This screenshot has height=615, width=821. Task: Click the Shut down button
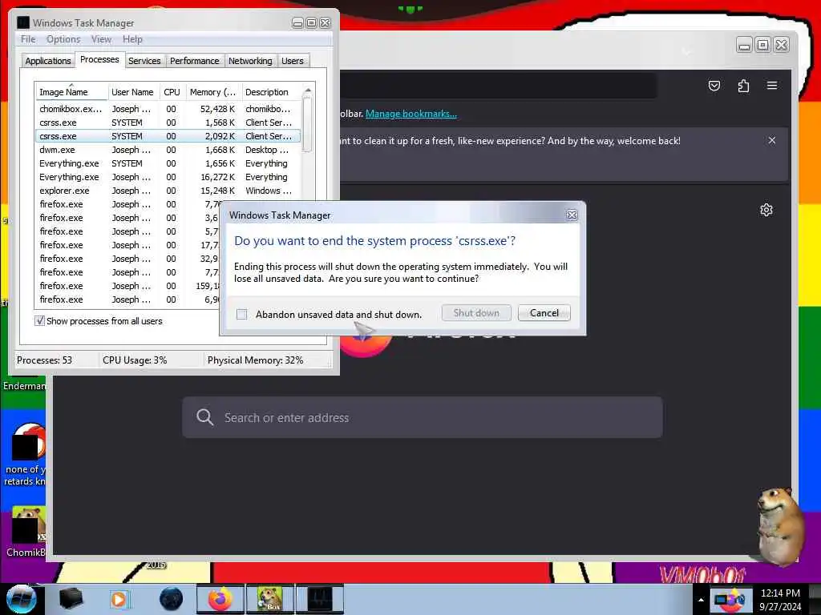[476, 313]
